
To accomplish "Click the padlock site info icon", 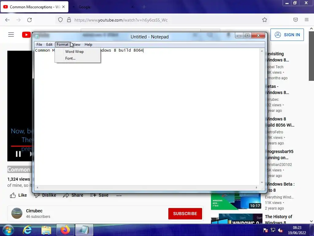I will click(x=69, y=20).
